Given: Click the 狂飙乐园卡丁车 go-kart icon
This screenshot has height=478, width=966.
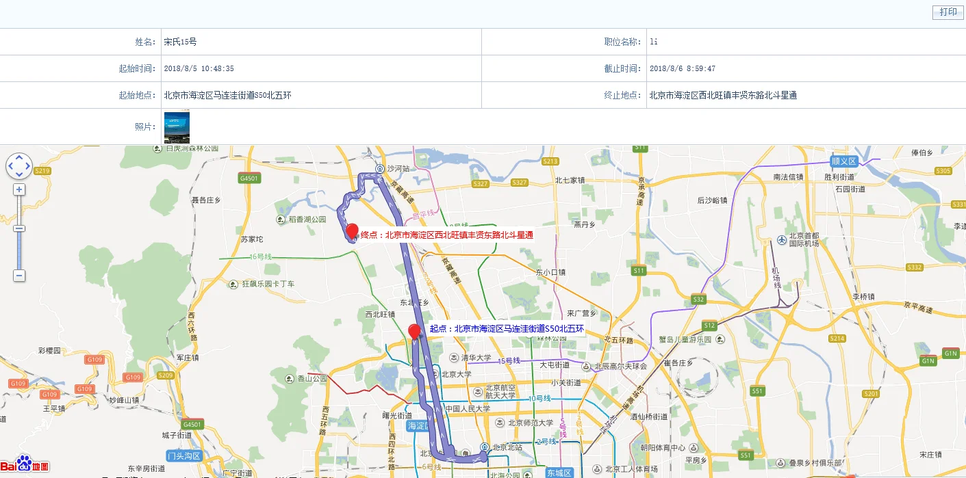Looking at the screenshot, I should pos(233,284).
